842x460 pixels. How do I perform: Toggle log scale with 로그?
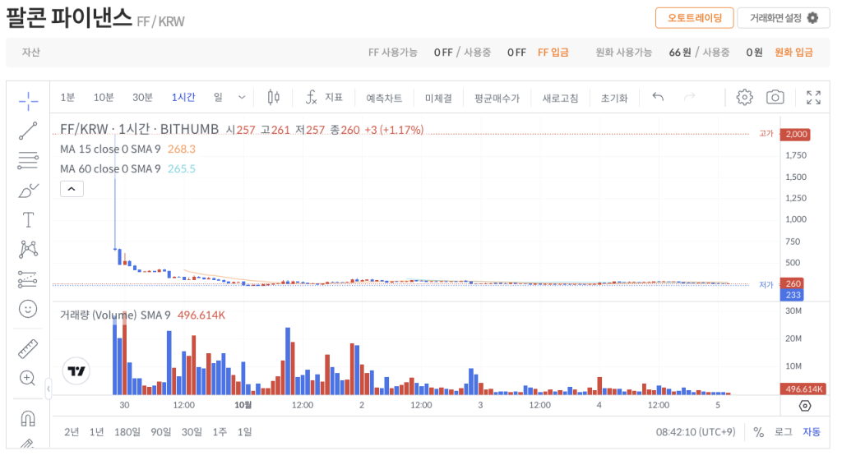(x=783, y=432)
